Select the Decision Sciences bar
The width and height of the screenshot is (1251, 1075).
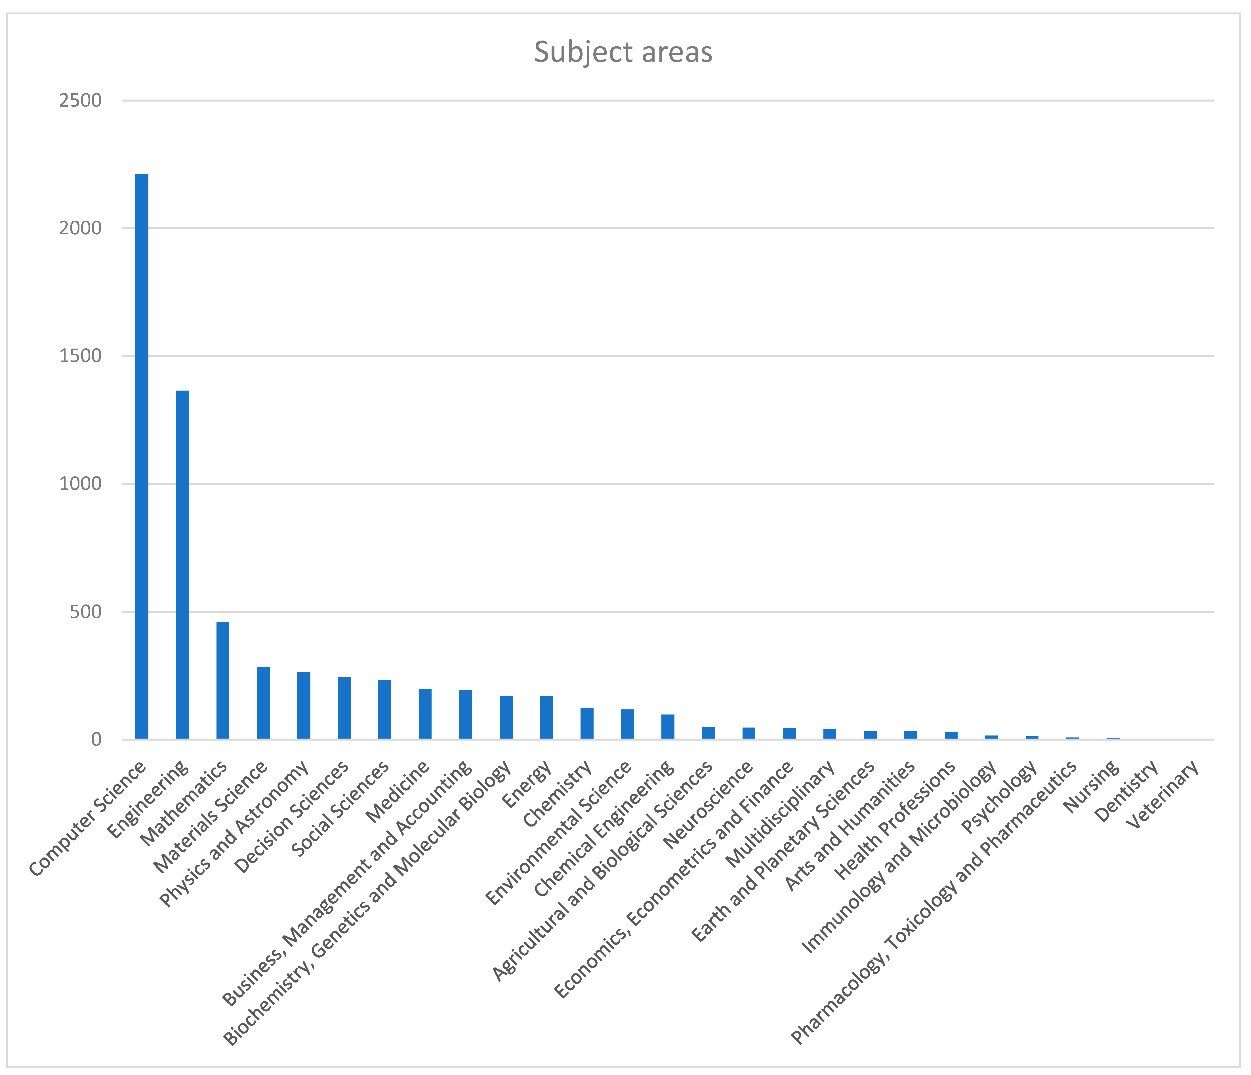click(344, 708)
